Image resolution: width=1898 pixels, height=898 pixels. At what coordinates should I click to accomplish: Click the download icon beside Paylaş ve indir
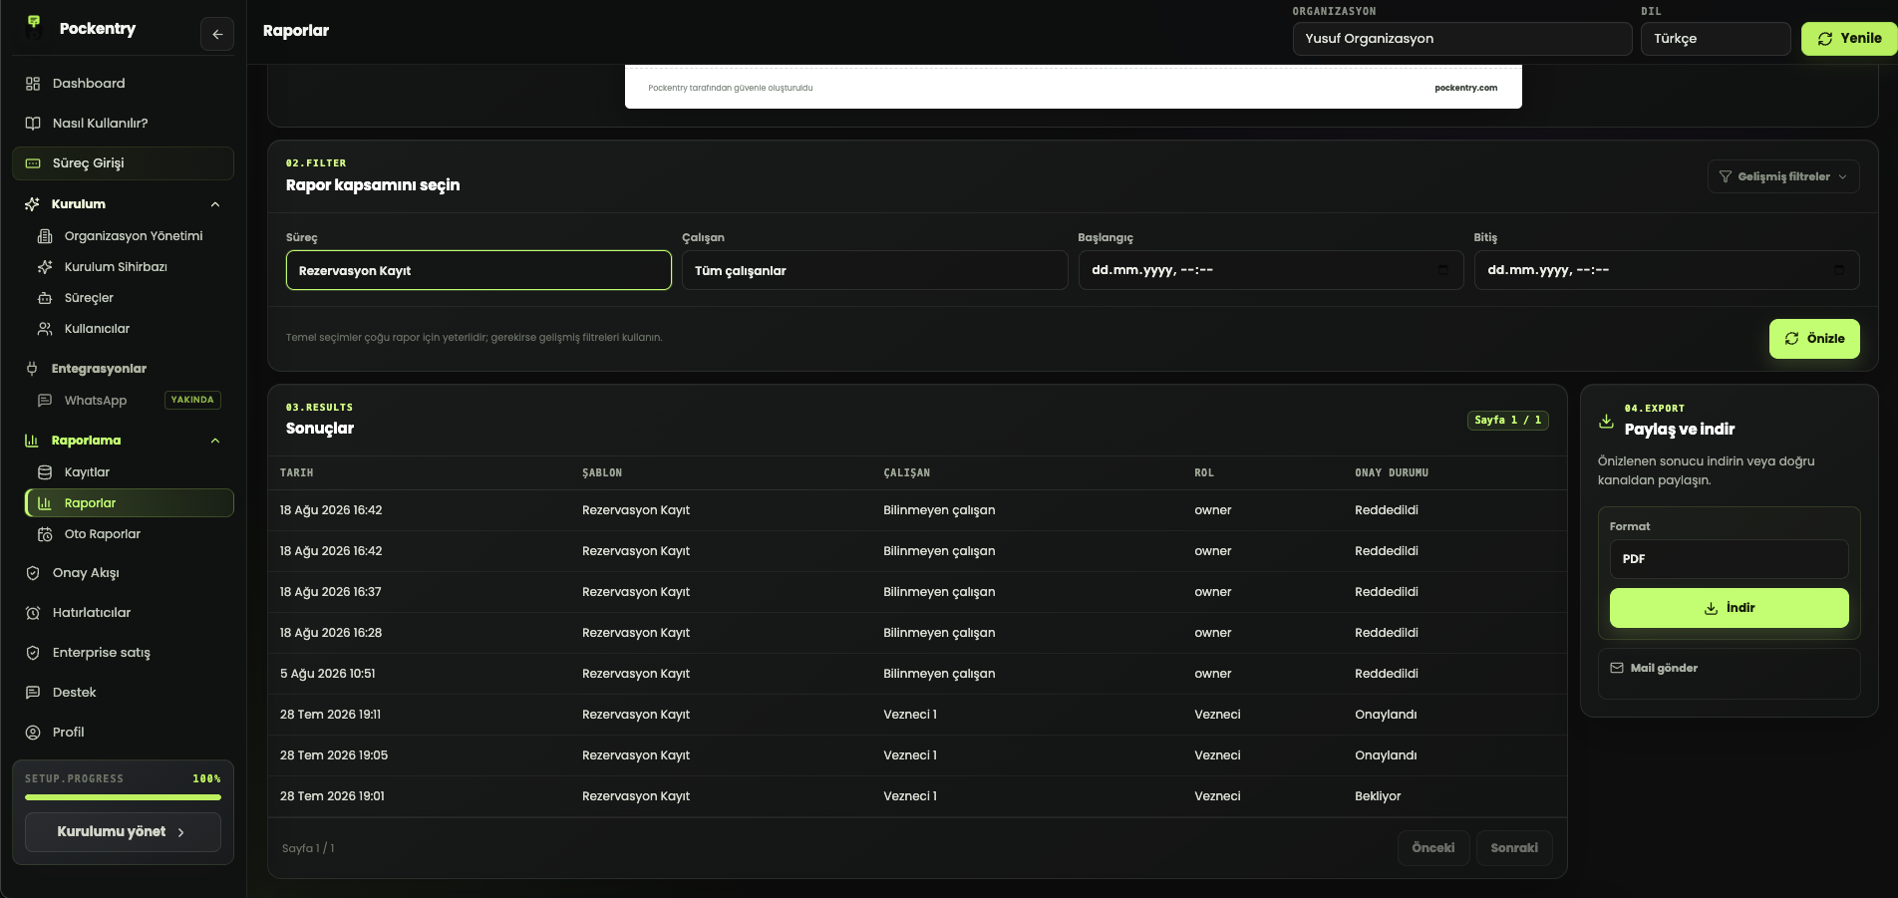point(1606,421)
